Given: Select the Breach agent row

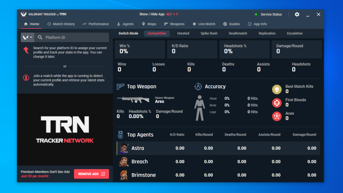Looking at the screenshot, I should 218,162.
